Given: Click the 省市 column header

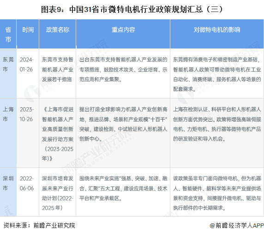Looking at the screenshot, I should (8, 34).
